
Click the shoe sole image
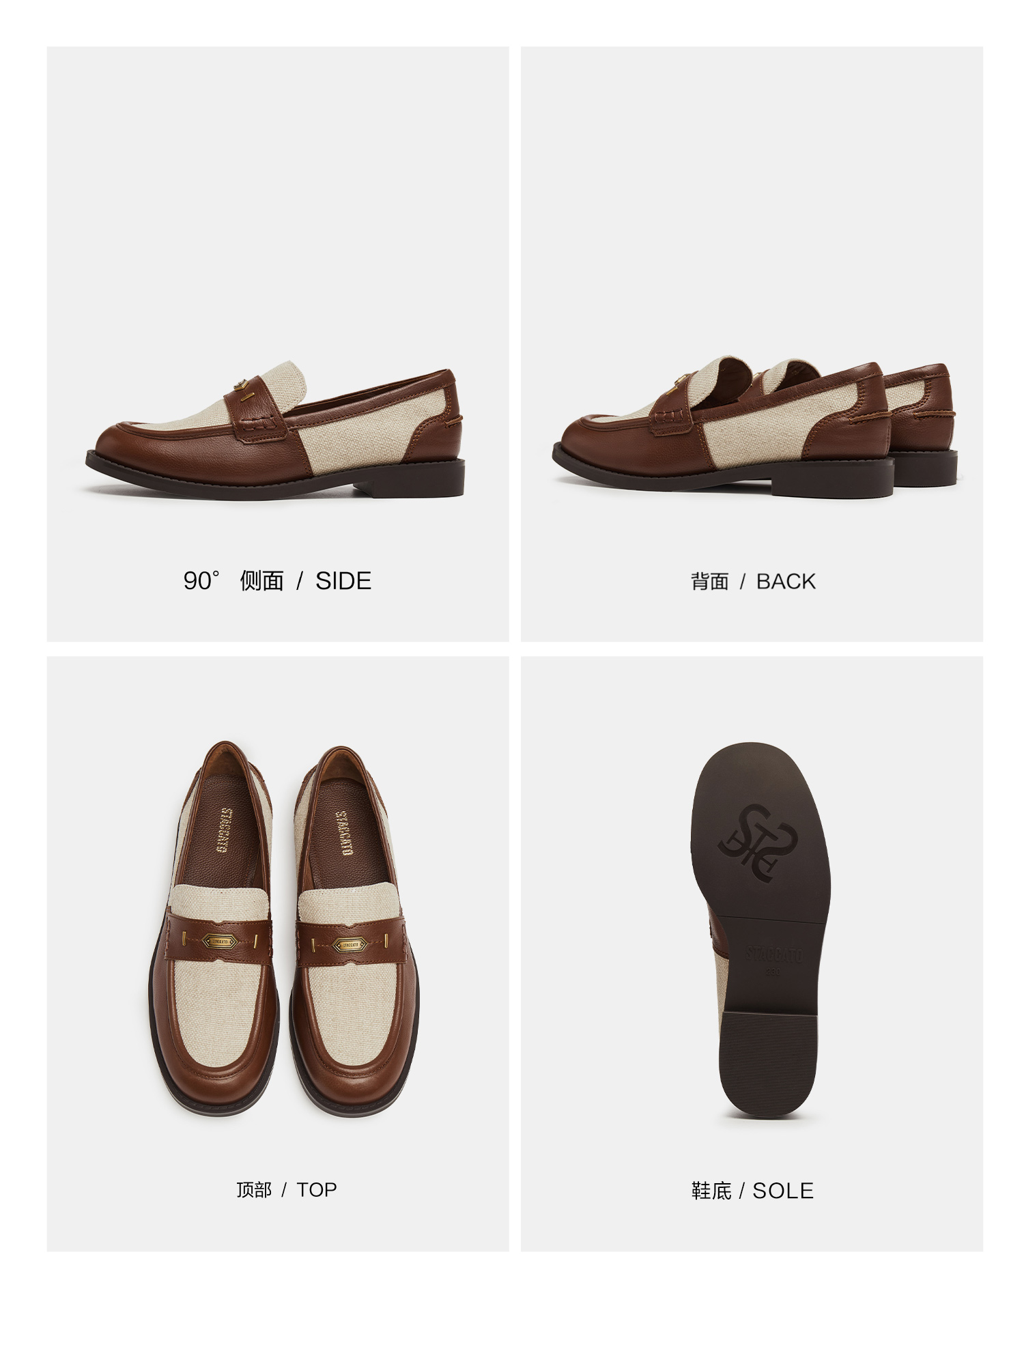760,933
